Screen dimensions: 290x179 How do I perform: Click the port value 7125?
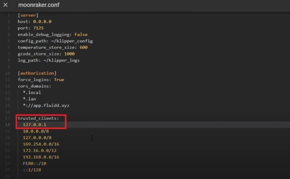pos(38,28)
